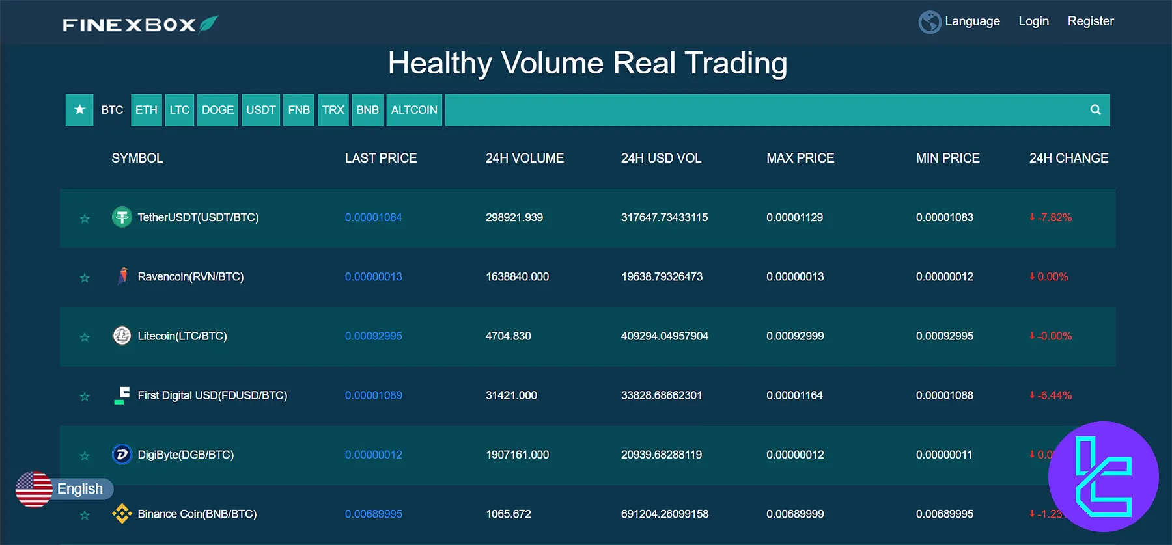
Task: Sort by the SYMBOL column header
Action: pyautogui.click(x=137, y=158)
